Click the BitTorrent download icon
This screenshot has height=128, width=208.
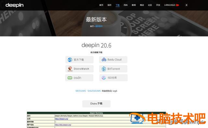coord(104,69)
